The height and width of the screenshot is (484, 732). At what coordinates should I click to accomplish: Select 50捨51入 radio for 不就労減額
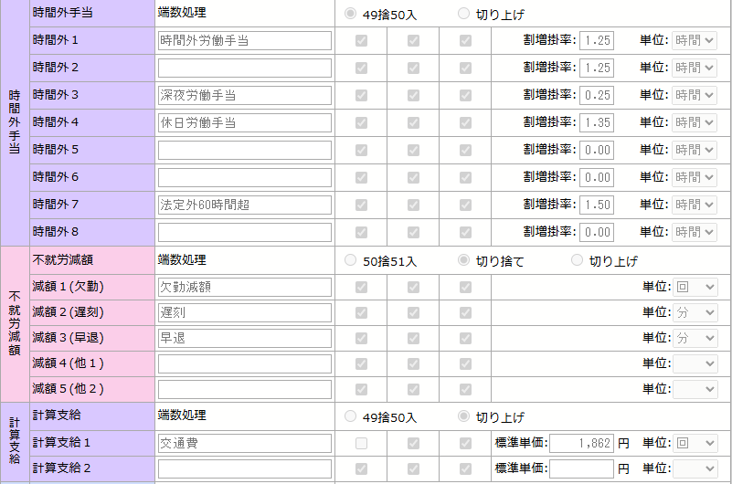(351, 260)
